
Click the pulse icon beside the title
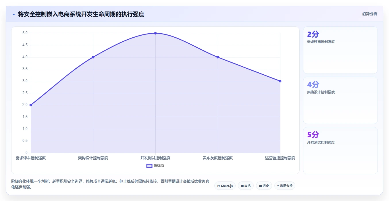pos(14,14)
